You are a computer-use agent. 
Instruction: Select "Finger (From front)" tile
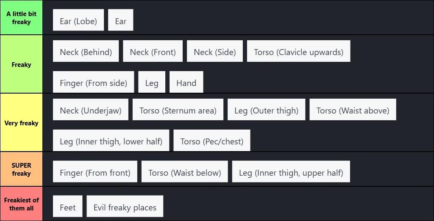(95, 171)
